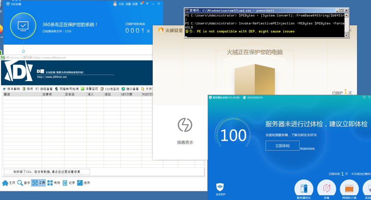Select the 克隆帐号检测 tab in D盾

[67, 89]
